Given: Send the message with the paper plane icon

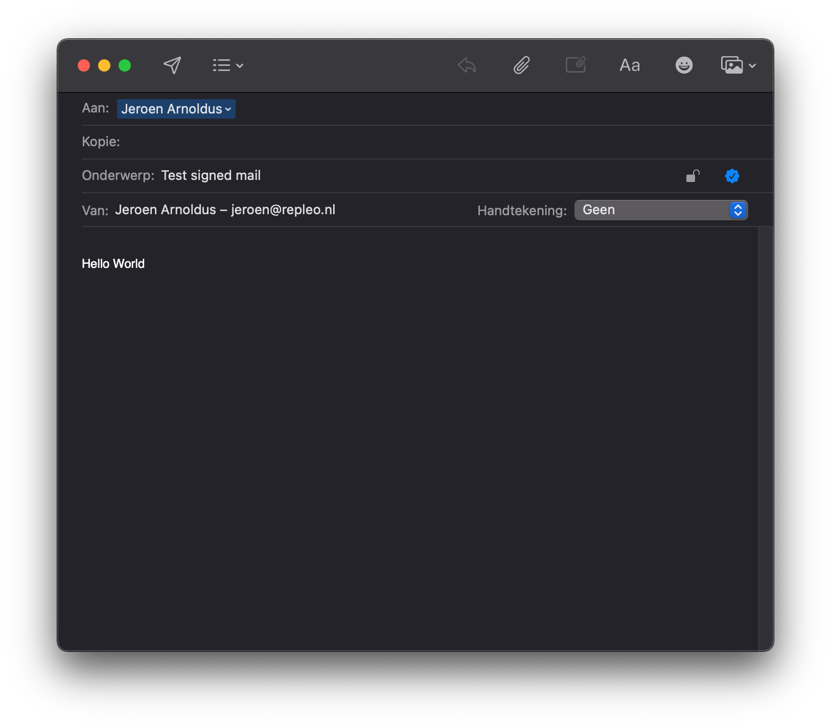Looking at the screenshot, I should [172, 65].
